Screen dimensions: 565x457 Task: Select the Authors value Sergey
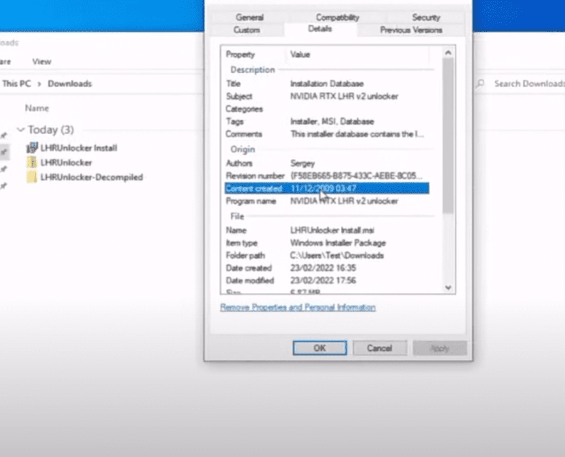point(302,163)
